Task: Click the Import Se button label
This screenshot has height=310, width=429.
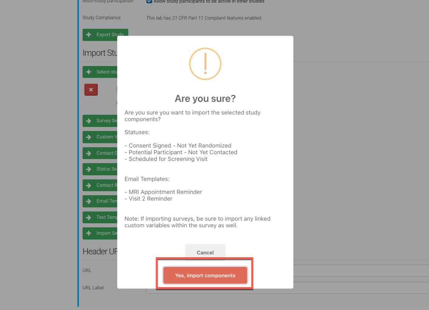Action: point(107,233)
